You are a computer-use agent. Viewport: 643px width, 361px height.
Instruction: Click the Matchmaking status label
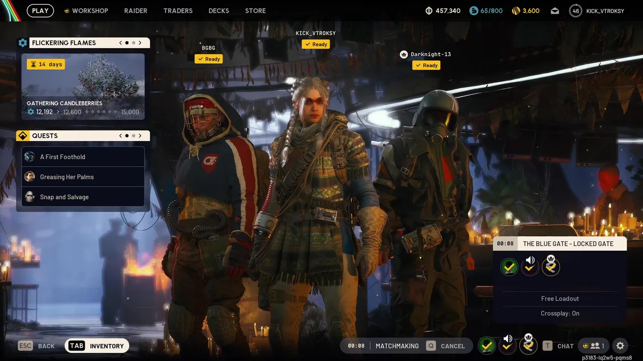(397, 346)
